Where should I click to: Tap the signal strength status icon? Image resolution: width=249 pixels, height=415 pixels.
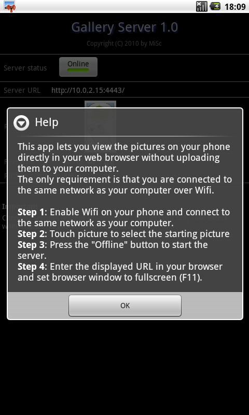click(202, 6)
